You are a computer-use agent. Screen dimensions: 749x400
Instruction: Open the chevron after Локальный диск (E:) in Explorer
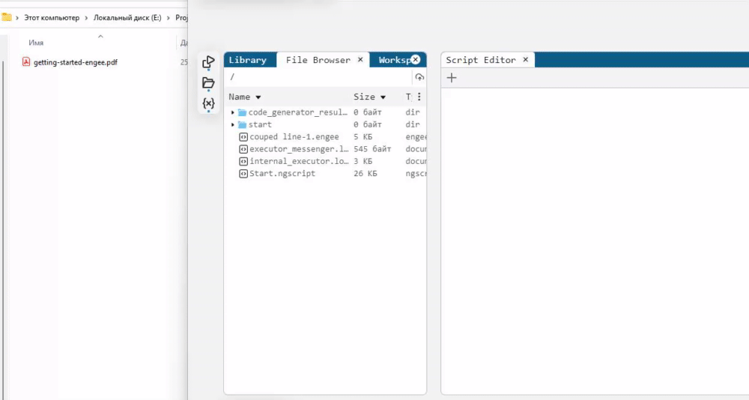click(x=168, y=18)
